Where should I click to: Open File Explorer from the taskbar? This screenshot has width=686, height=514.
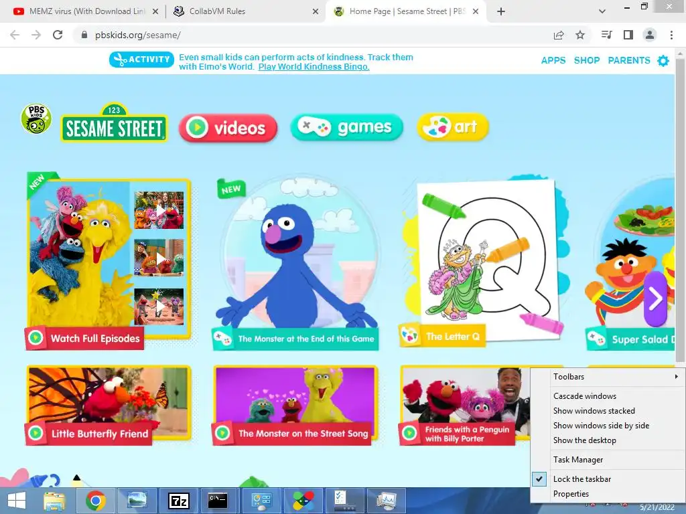point(55,501)
